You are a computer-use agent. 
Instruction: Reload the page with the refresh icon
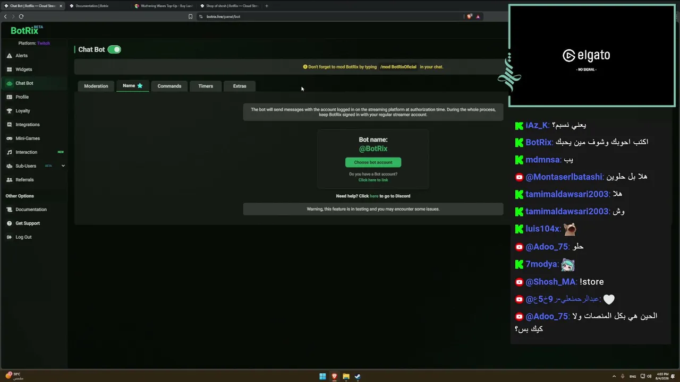tap(21, 16)
